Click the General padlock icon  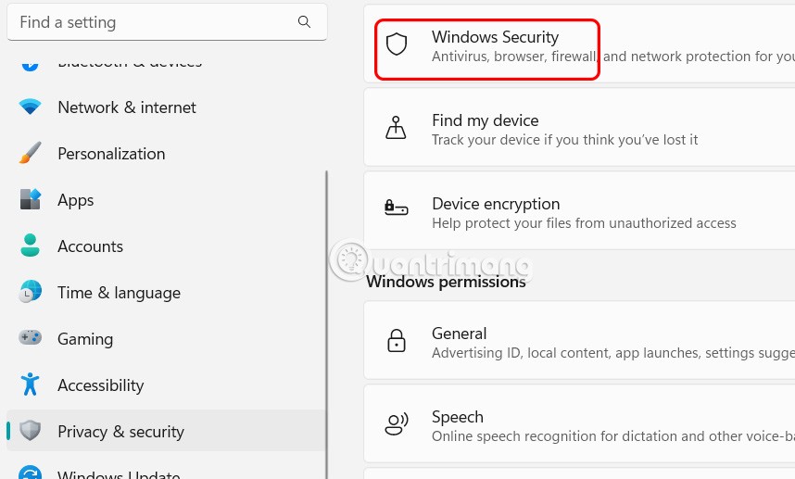(x=397, y=340)
